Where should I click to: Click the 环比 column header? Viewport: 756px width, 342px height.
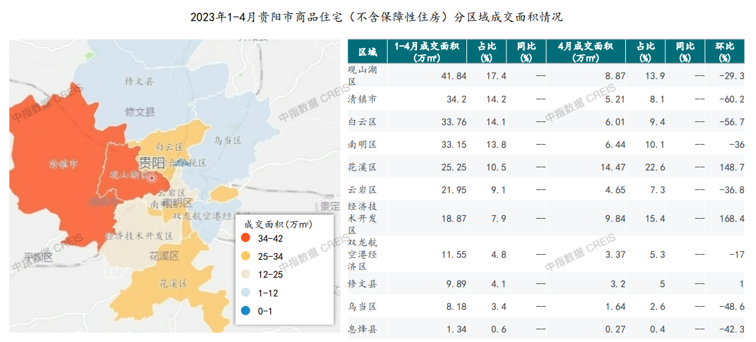[x=724, y=52]
